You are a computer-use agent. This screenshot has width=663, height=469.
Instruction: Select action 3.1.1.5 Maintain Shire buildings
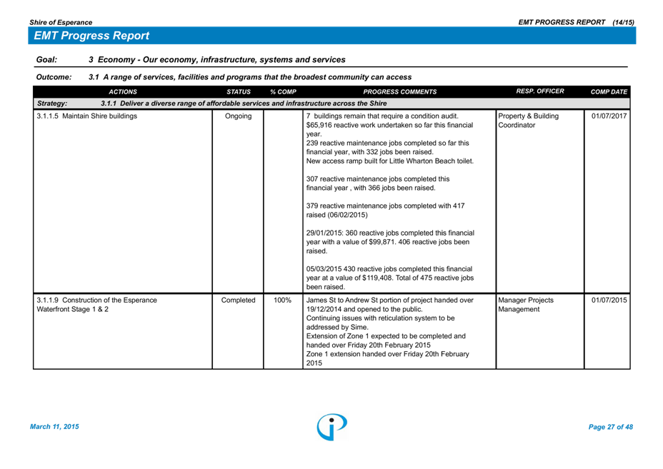pyautogui.click(x=86, y=116)
